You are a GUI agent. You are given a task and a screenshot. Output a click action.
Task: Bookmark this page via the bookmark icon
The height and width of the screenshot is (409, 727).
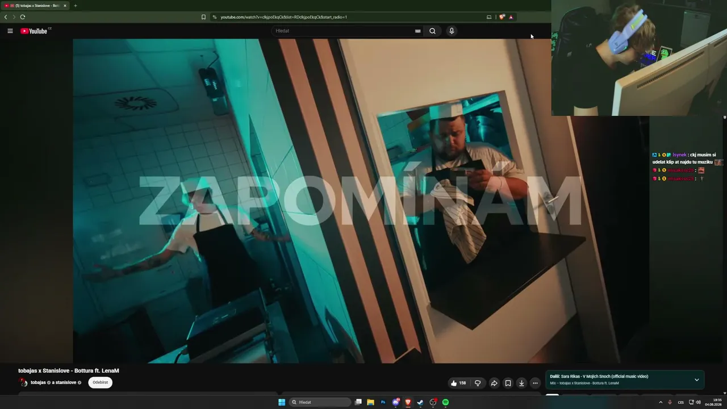[x=203, y=17]
